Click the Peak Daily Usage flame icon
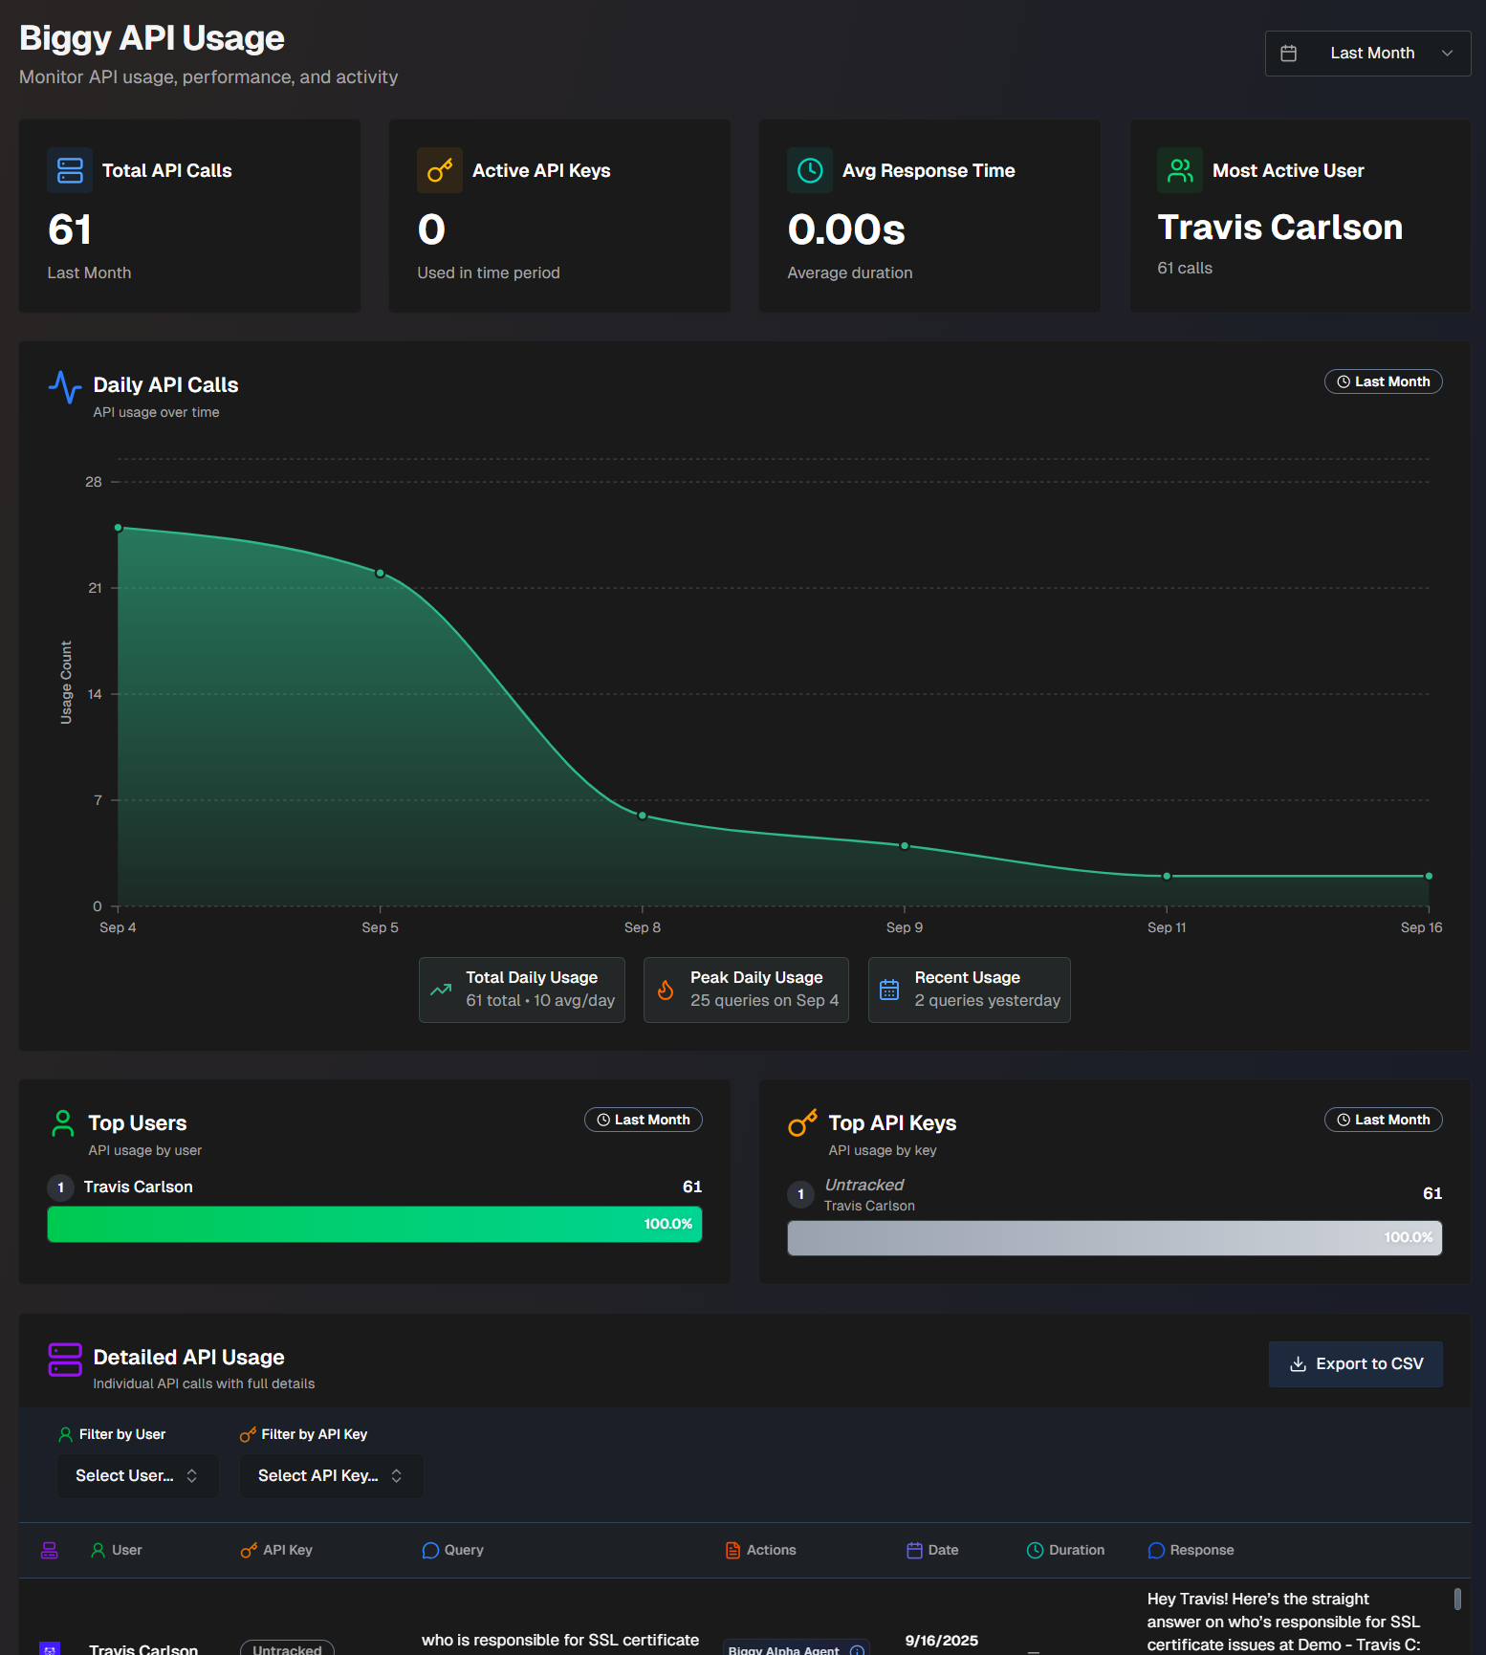Screen dimensions: 1486x1655 pos(666,991)
